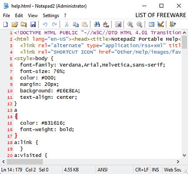The height and width of the screenshot is (174, 188).
Task: Browse for files with the magnifier folder icon
Action: (x=24, y=24)
